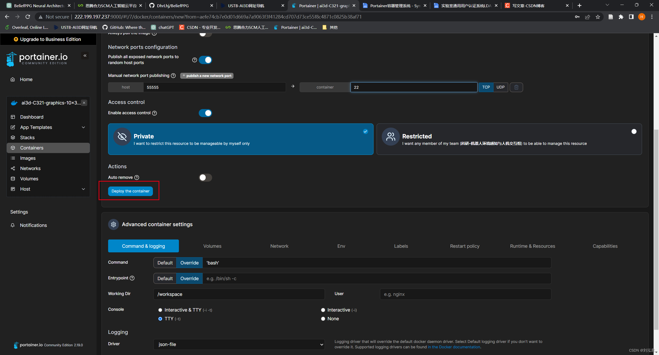Click the Working Dir input field
The width and height of the screenshot is (659, 355).
pos(239,294)
